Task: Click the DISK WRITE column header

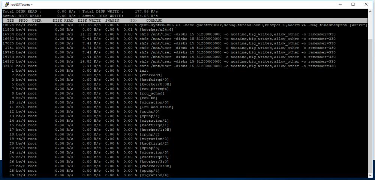Action: pyautogui.click(x=89, y=21)
